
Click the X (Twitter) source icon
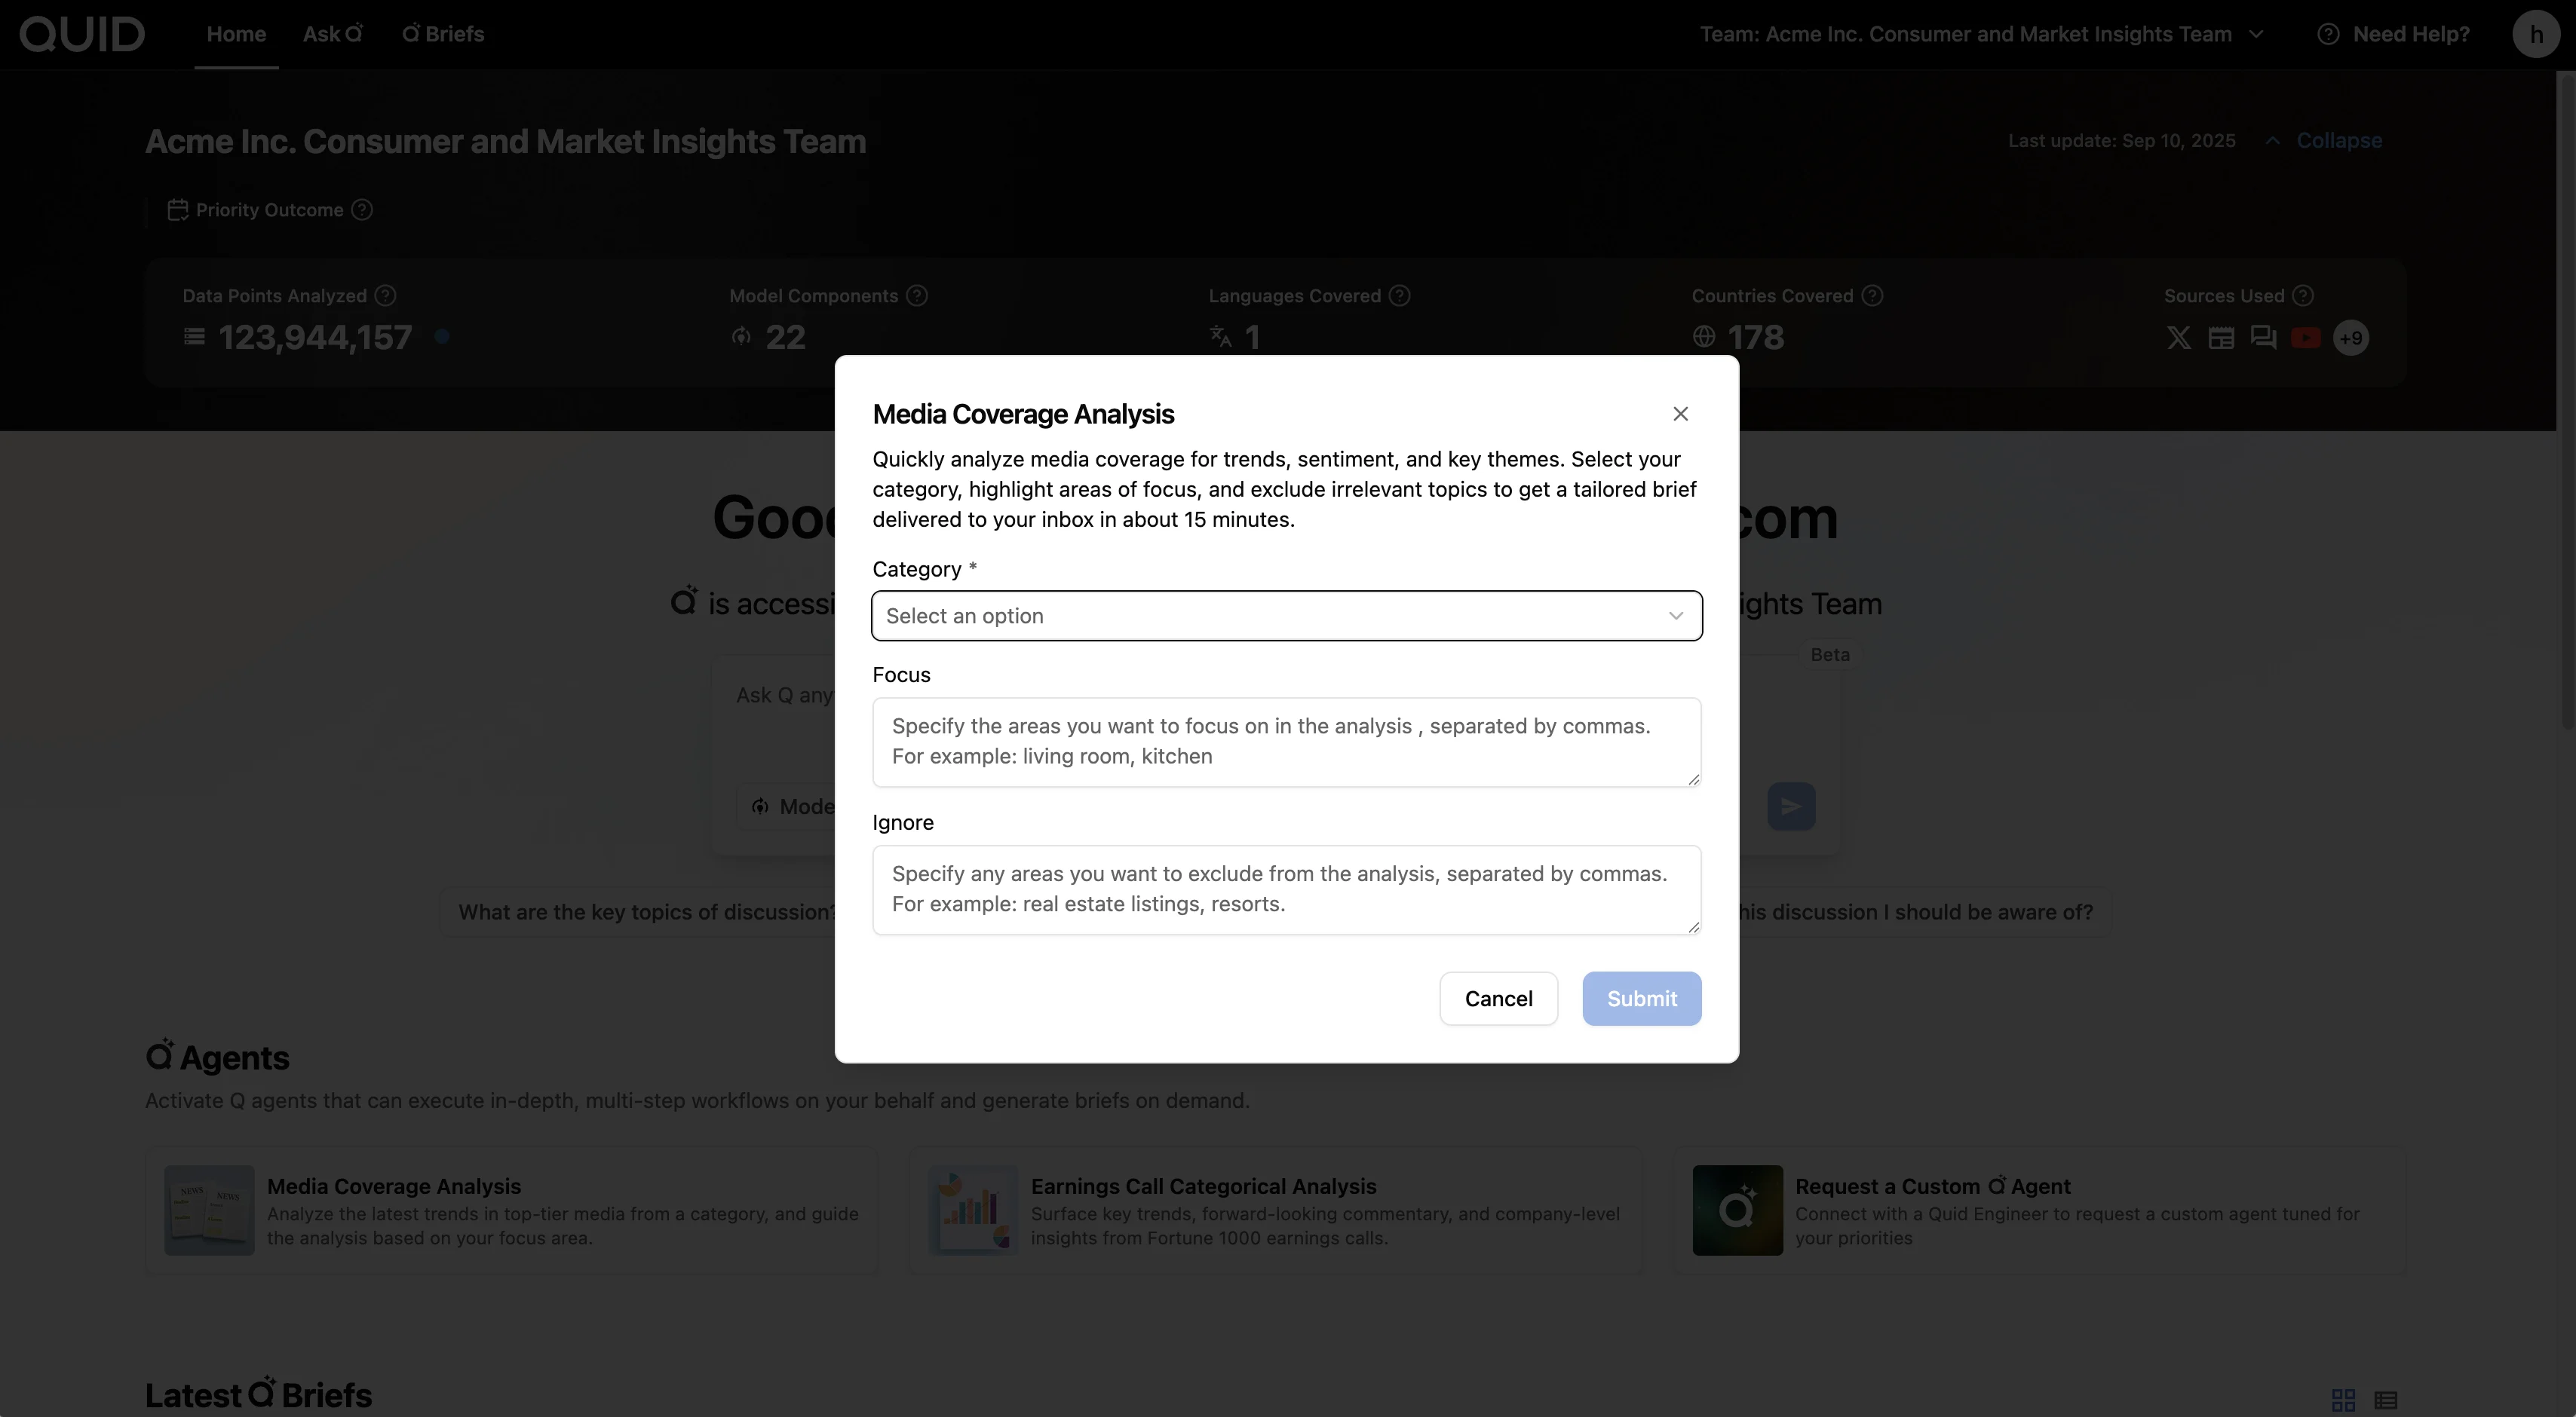click(2178, 338)
